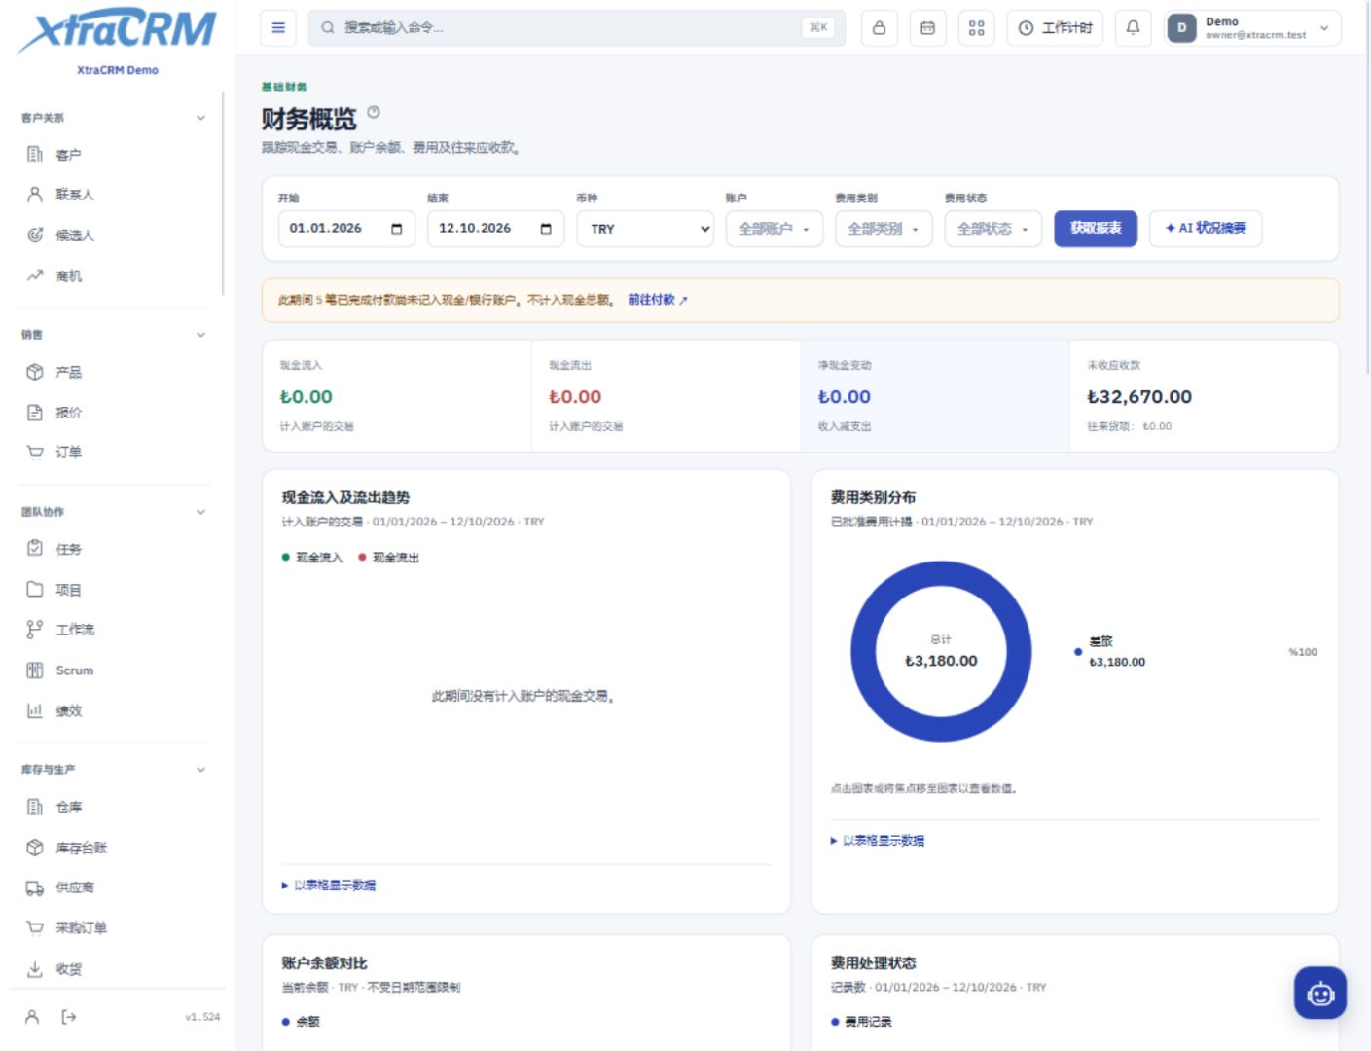The image size is (1371, 1051).
Task: Open the 全部账户 dropdown
Action: pos(775,229)
